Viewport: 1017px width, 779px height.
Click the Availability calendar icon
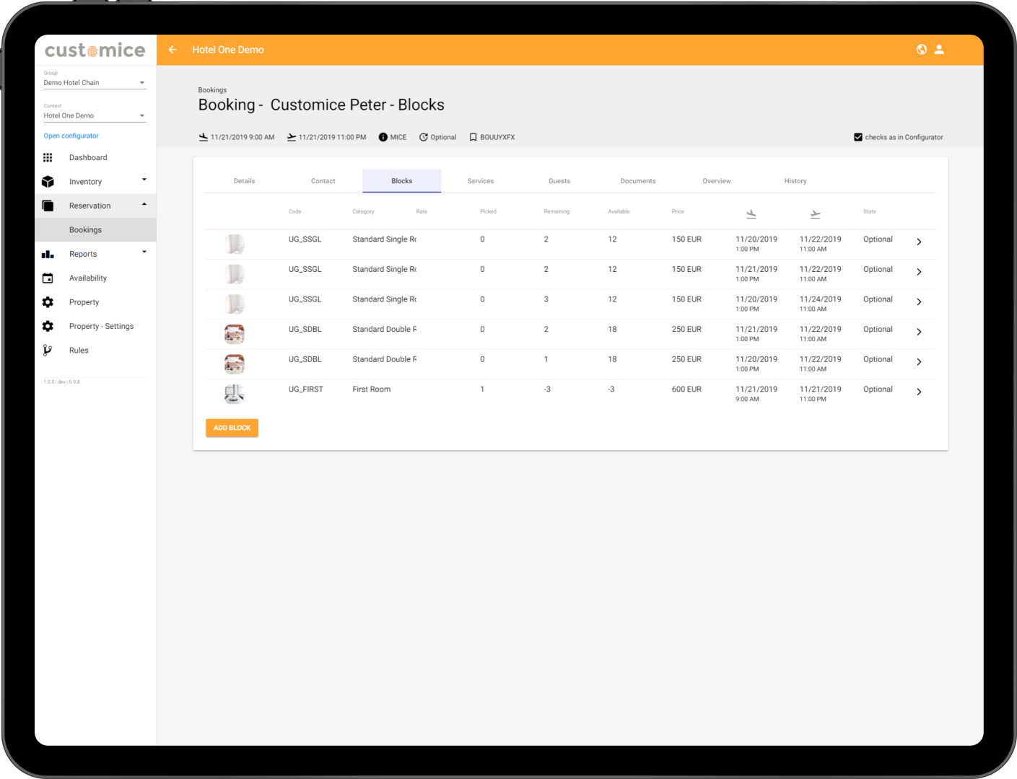point(48,278)
